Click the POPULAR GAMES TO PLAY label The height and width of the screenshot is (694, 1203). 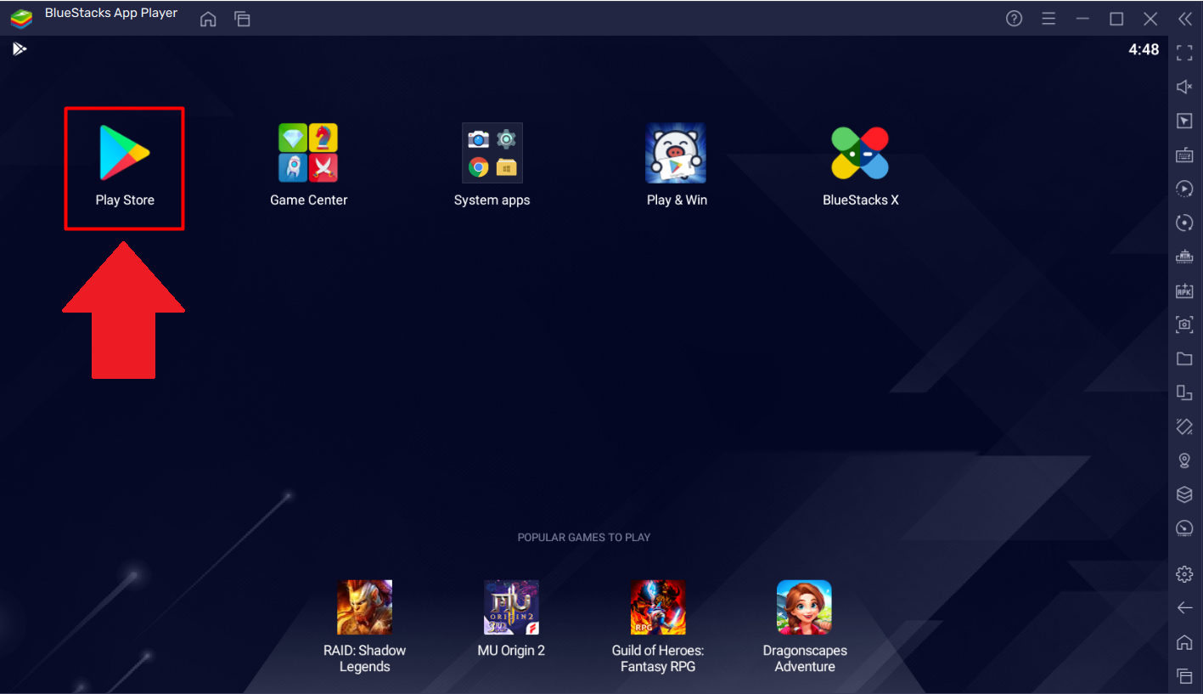click(584, 537)
